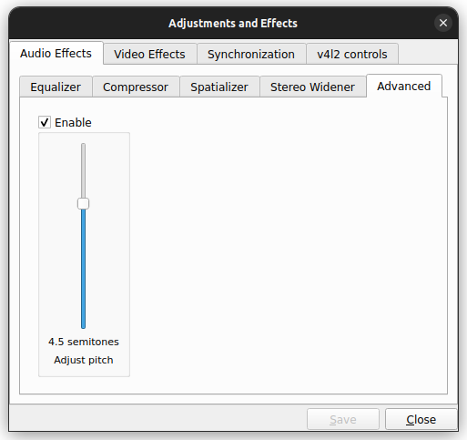Click the blue filled part of pitch slider

83,269
